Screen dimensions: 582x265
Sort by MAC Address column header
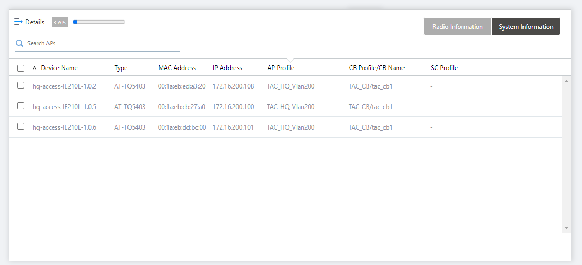(x=177, y=68)
